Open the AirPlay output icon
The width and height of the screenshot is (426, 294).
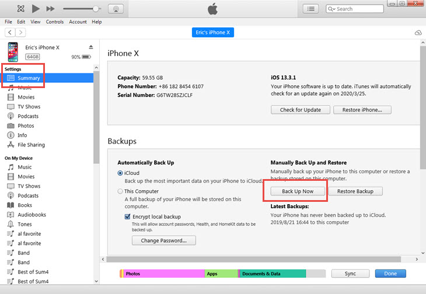point(116,9)
